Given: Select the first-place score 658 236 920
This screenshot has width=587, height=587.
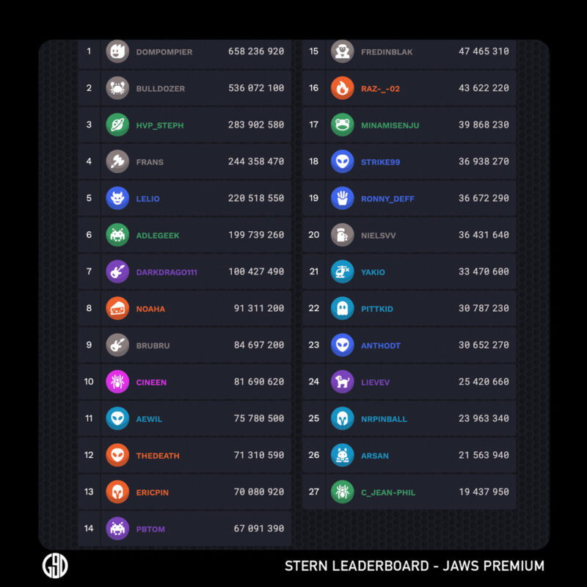Looking at the screenshot, I should (256, 52).
